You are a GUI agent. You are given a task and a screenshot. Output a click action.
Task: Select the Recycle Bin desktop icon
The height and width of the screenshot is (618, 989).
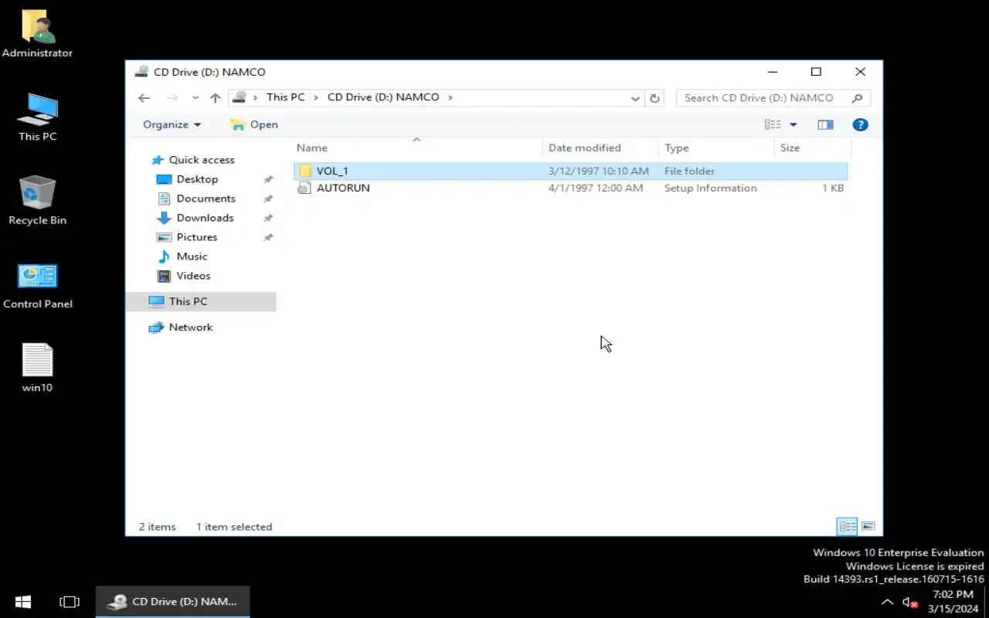point(37,201)
